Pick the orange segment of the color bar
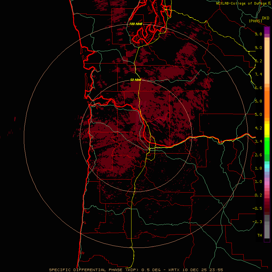Screen dimensions: 272x272 [267, 104]
